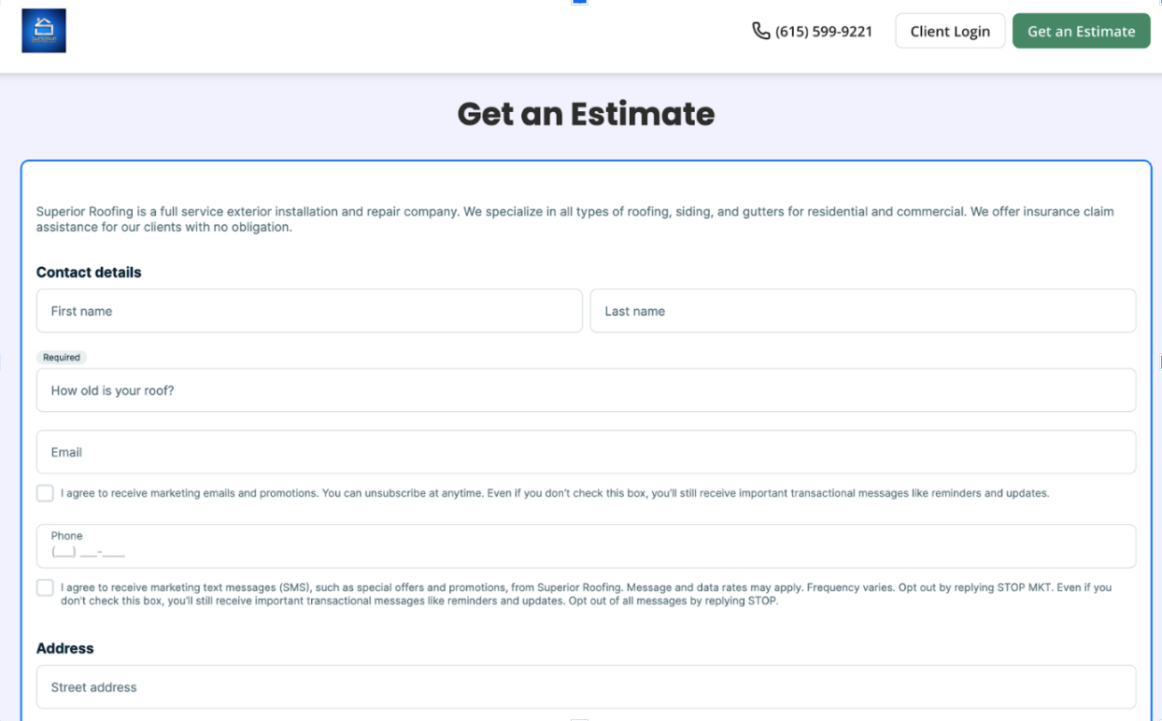Click the First name input field
The width and height of the screenshot is (1162, 721).
(309, 310)
